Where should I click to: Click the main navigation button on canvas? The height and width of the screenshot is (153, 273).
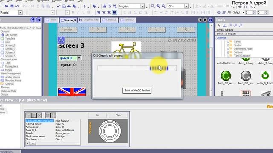pyautogui.click(x=68, y=30)
